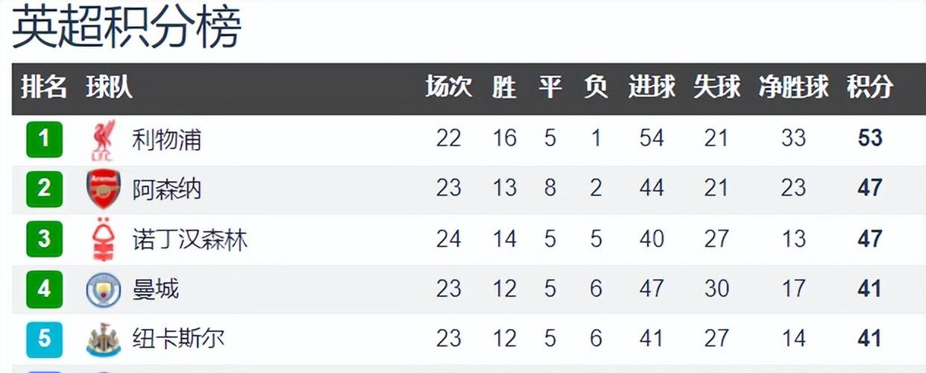Click the Nottingham Forest tree crest icon

pos(103,240)
